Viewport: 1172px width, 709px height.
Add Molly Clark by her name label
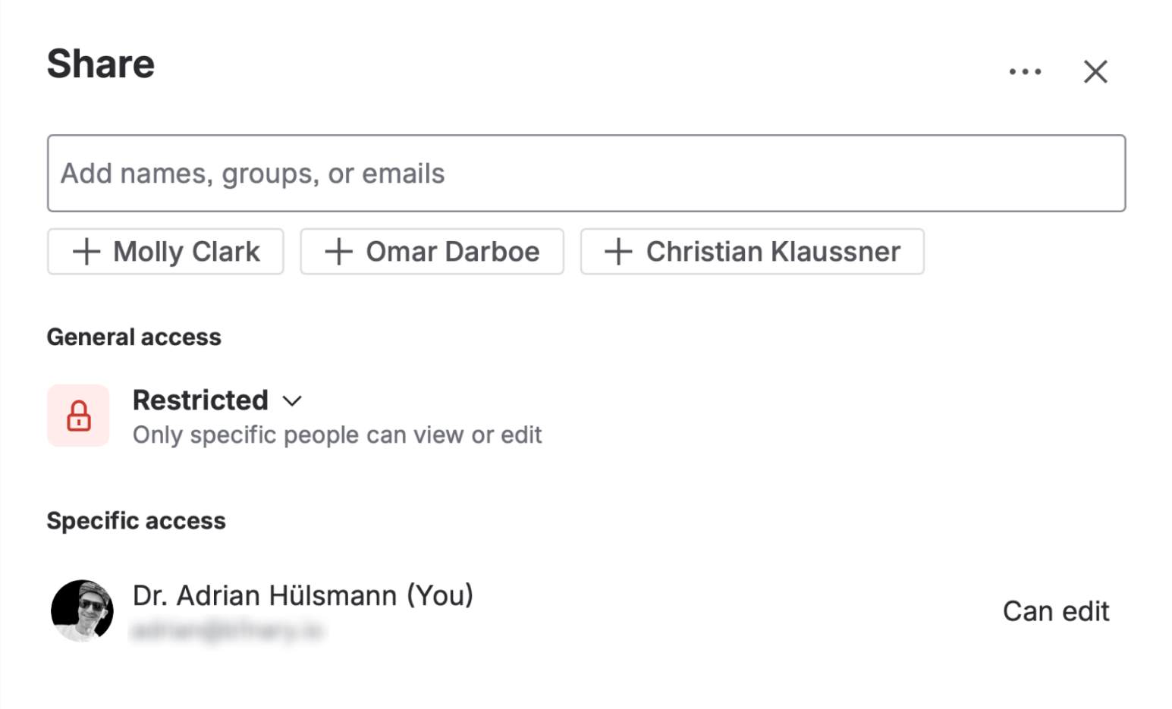click(x=187, y=252)
